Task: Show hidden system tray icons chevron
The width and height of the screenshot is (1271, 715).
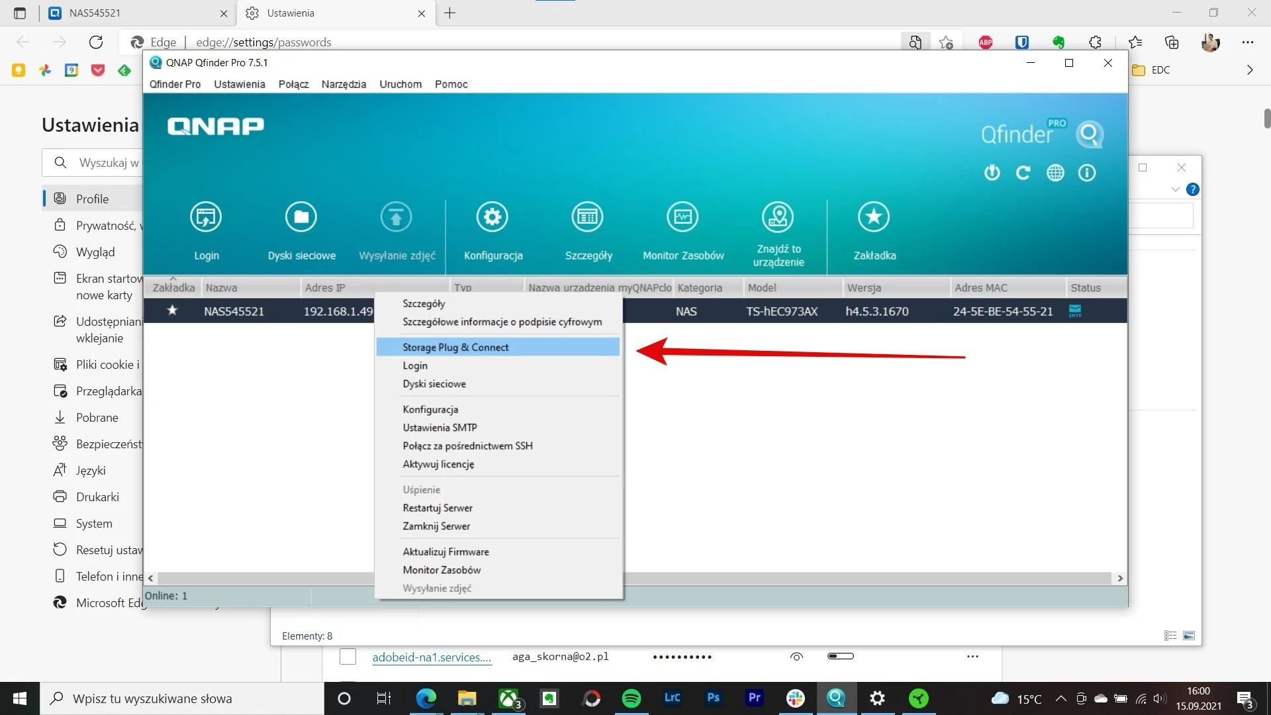Action: tap(1060, 698)
